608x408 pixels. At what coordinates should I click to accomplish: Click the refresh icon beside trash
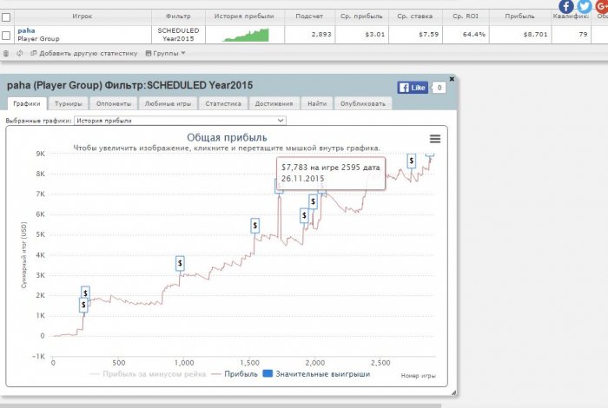19,54
